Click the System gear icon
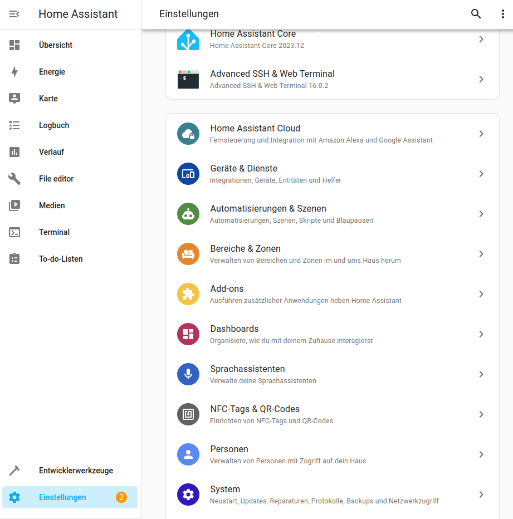The image size is (513, 519). coord(188,494)
